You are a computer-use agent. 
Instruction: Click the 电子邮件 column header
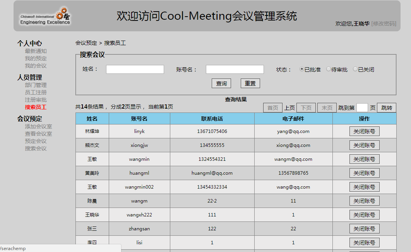click(293, 119)
